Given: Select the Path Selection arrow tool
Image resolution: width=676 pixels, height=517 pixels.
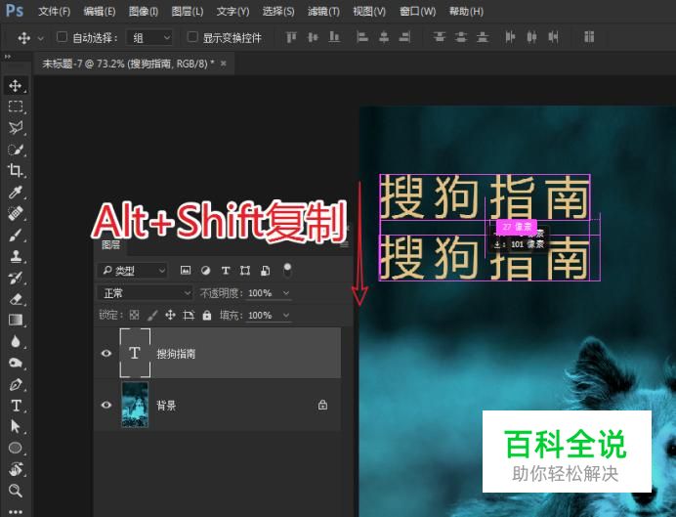Looking at the screenshot, I should (x=16, y=426).
